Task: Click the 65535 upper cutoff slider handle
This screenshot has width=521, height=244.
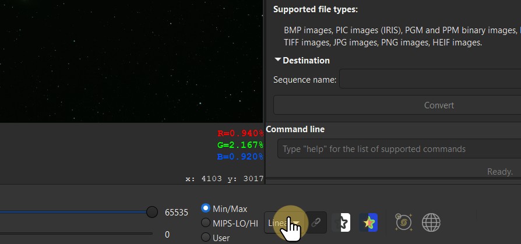Action: pos(152,212)
